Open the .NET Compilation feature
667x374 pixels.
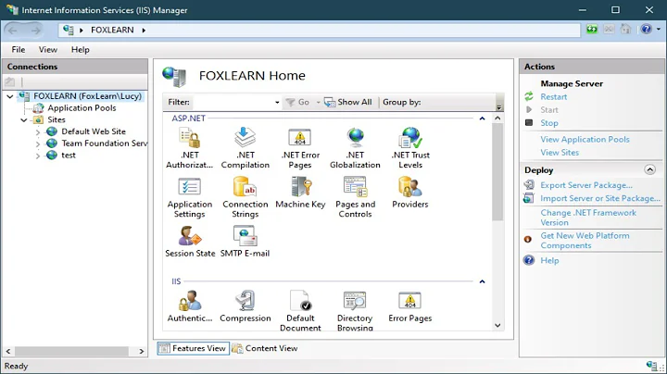coord(245,148)
